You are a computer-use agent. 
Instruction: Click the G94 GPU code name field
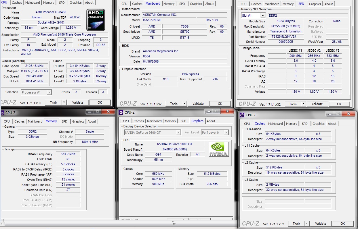[x=158, y=155]
